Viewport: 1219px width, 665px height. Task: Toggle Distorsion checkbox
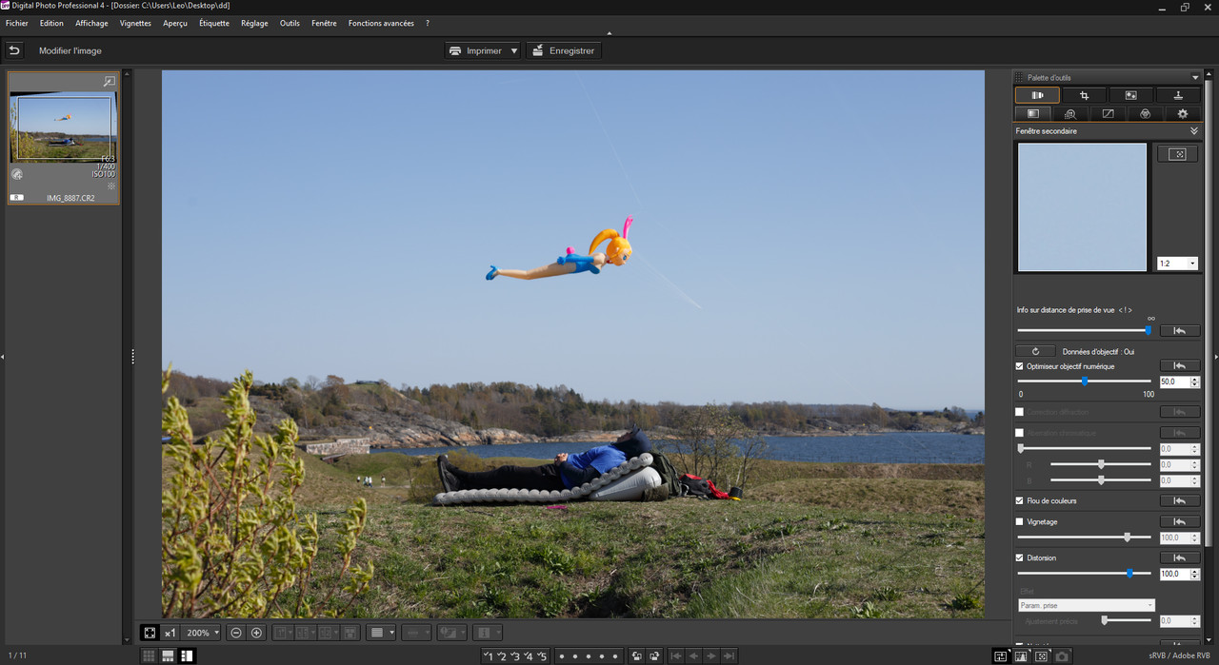tap(1020, 557)
